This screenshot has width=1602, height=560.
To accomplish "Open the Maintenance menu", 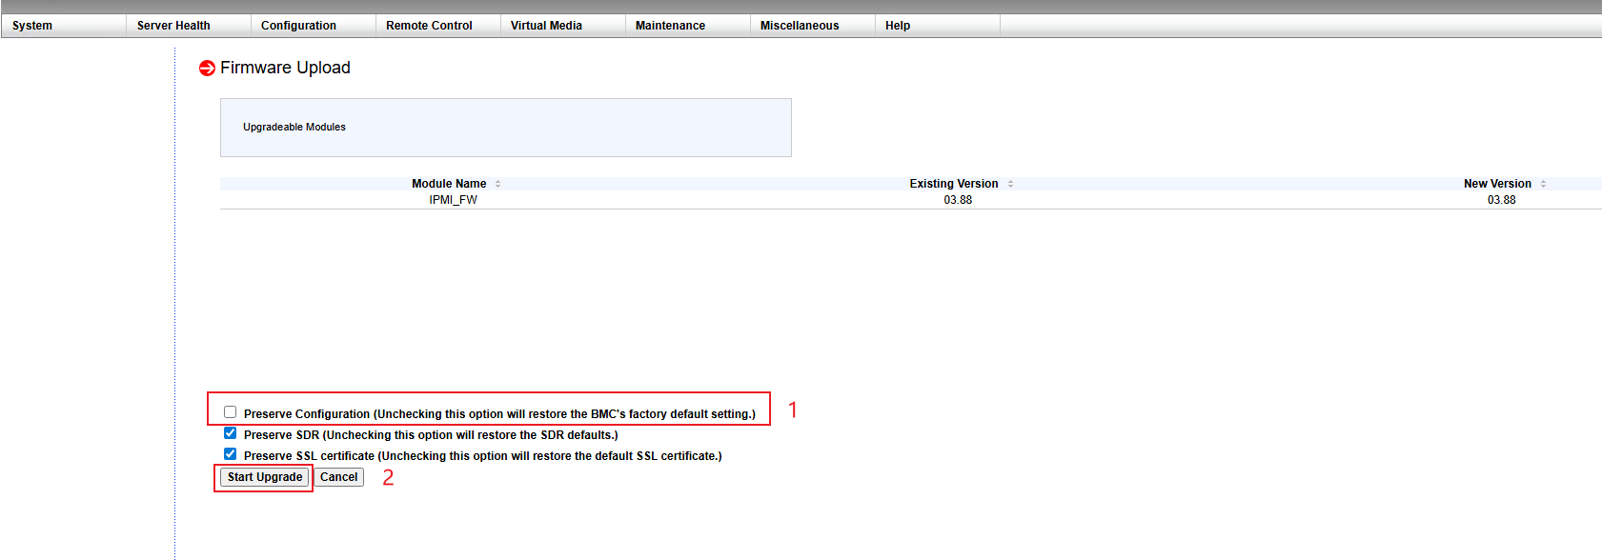I will 670,26.
